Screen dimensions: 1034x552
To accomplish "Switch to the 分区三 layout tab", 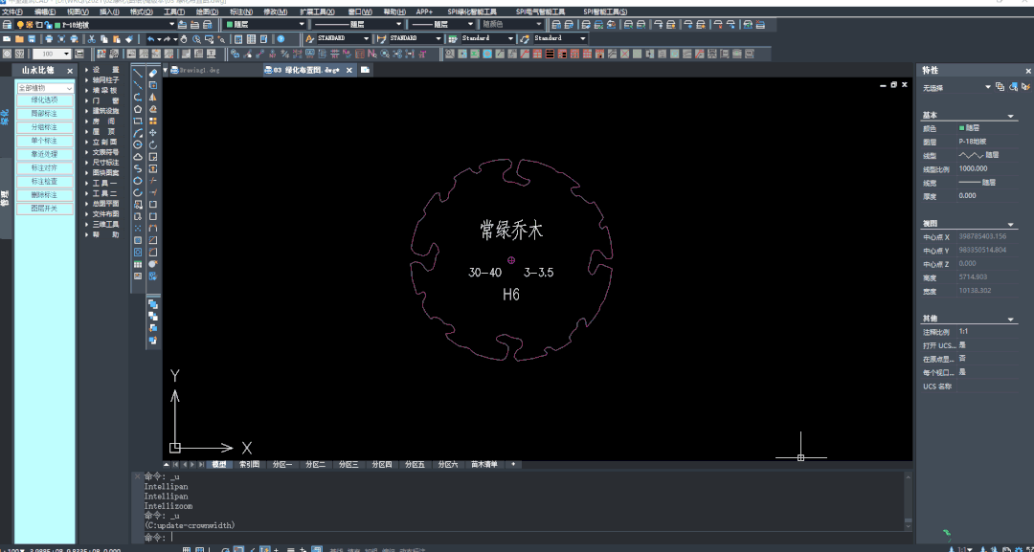I will 348,464.
